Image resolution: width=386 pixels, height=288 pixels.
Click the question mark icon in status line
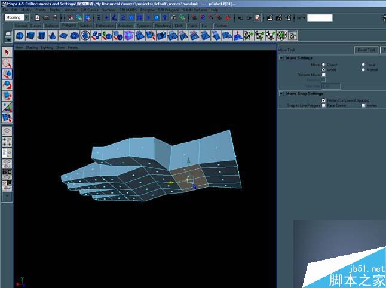(x=165, y=17)
